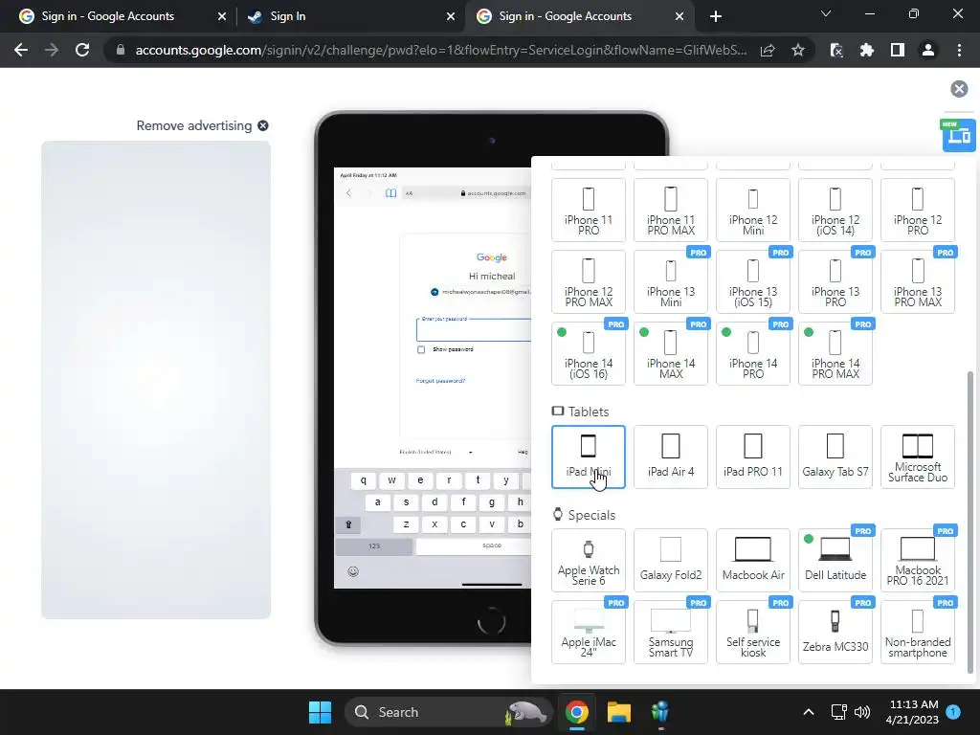Select the Self service kiosk device

click(753, 632)
